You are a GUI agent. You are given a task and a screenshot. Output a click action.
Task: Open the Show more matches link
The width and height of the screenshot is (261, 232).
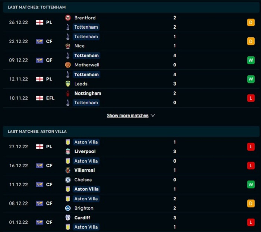pyautogui.click(x=128, y=116)
